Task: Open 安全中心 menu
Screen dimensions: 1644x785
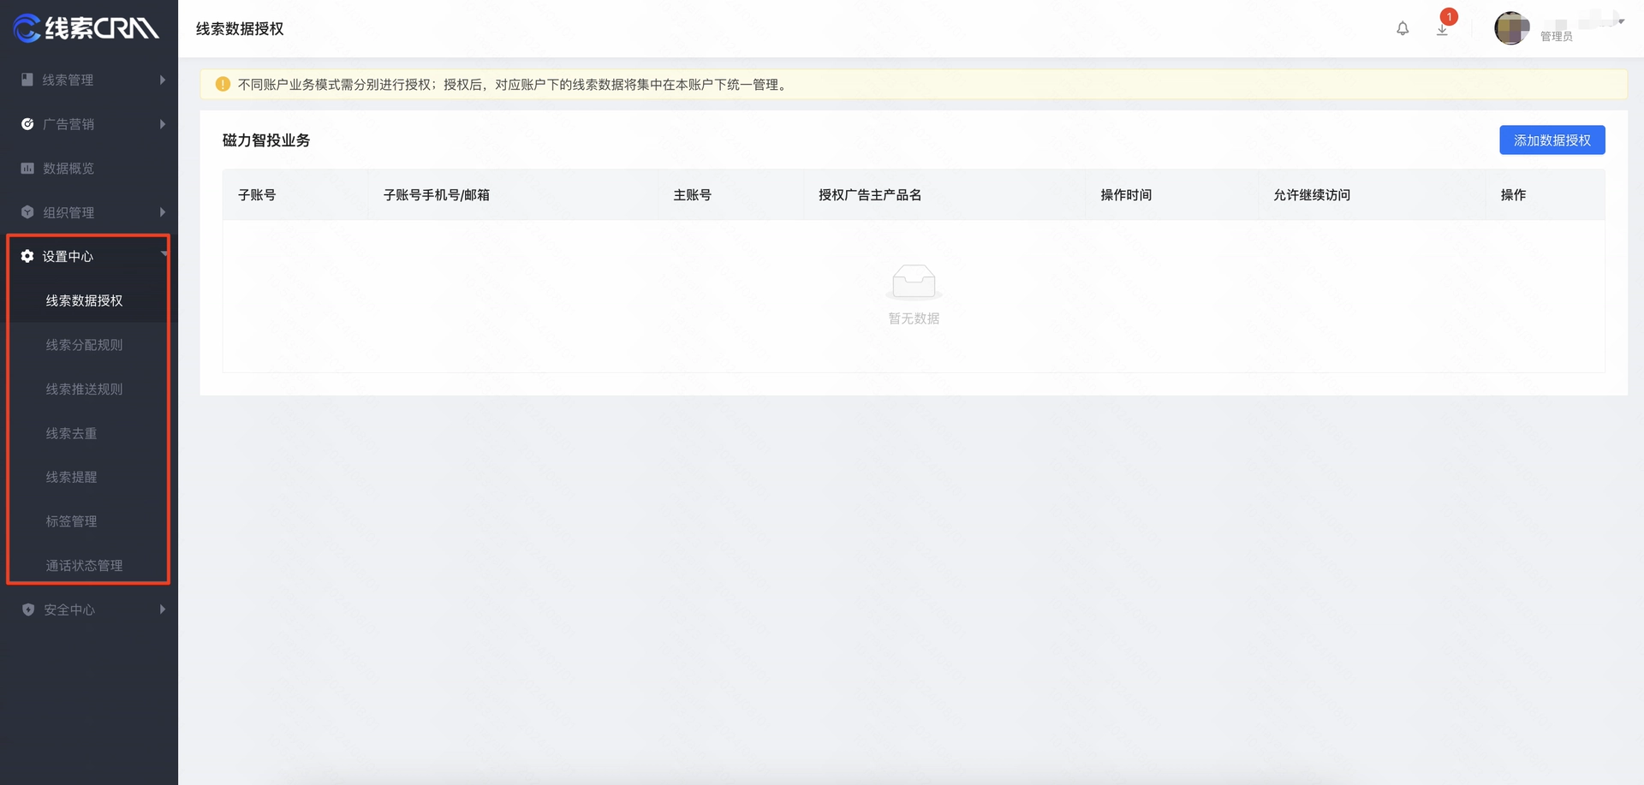Action: (x=69, y=610)
